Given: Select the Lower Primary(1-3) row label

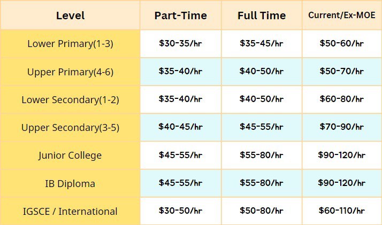Looking at the screenshot, I should coord(70,43).
